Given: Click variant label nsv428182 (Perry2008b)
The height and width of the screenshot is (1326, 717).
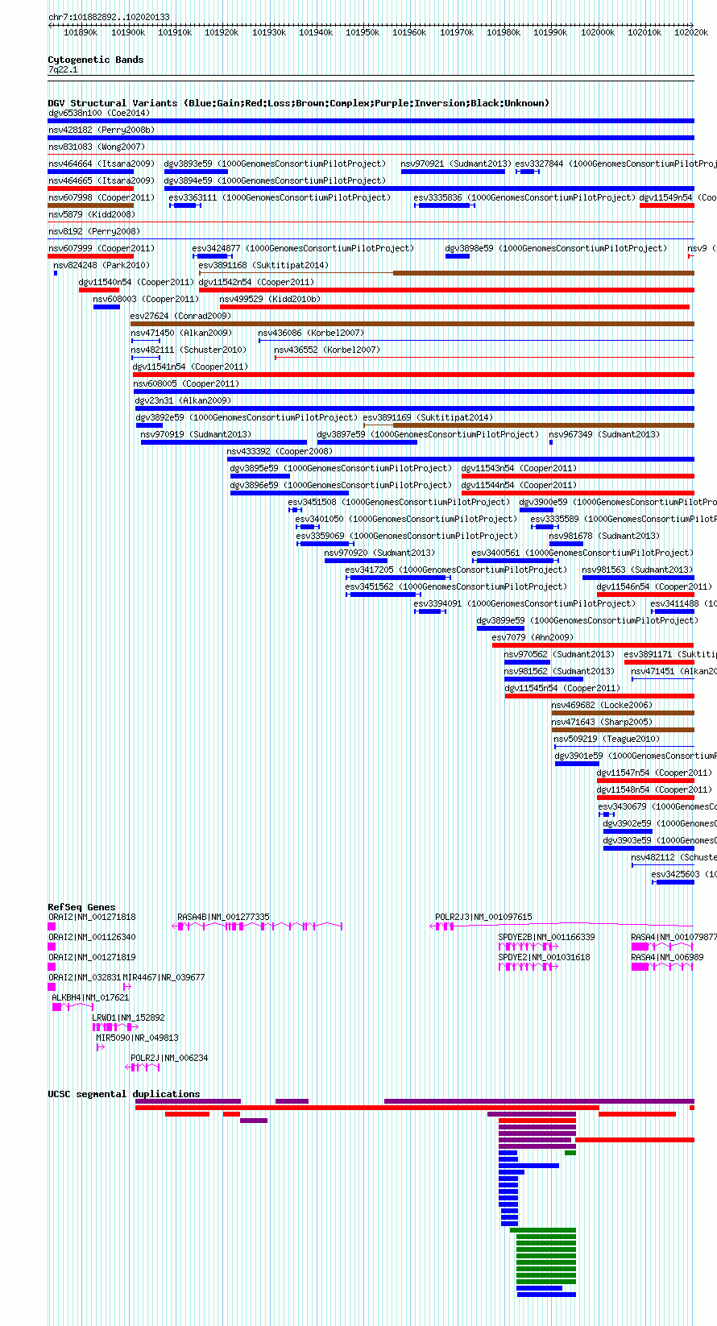Looking at the screenshot, I should [x=102, y=130].
